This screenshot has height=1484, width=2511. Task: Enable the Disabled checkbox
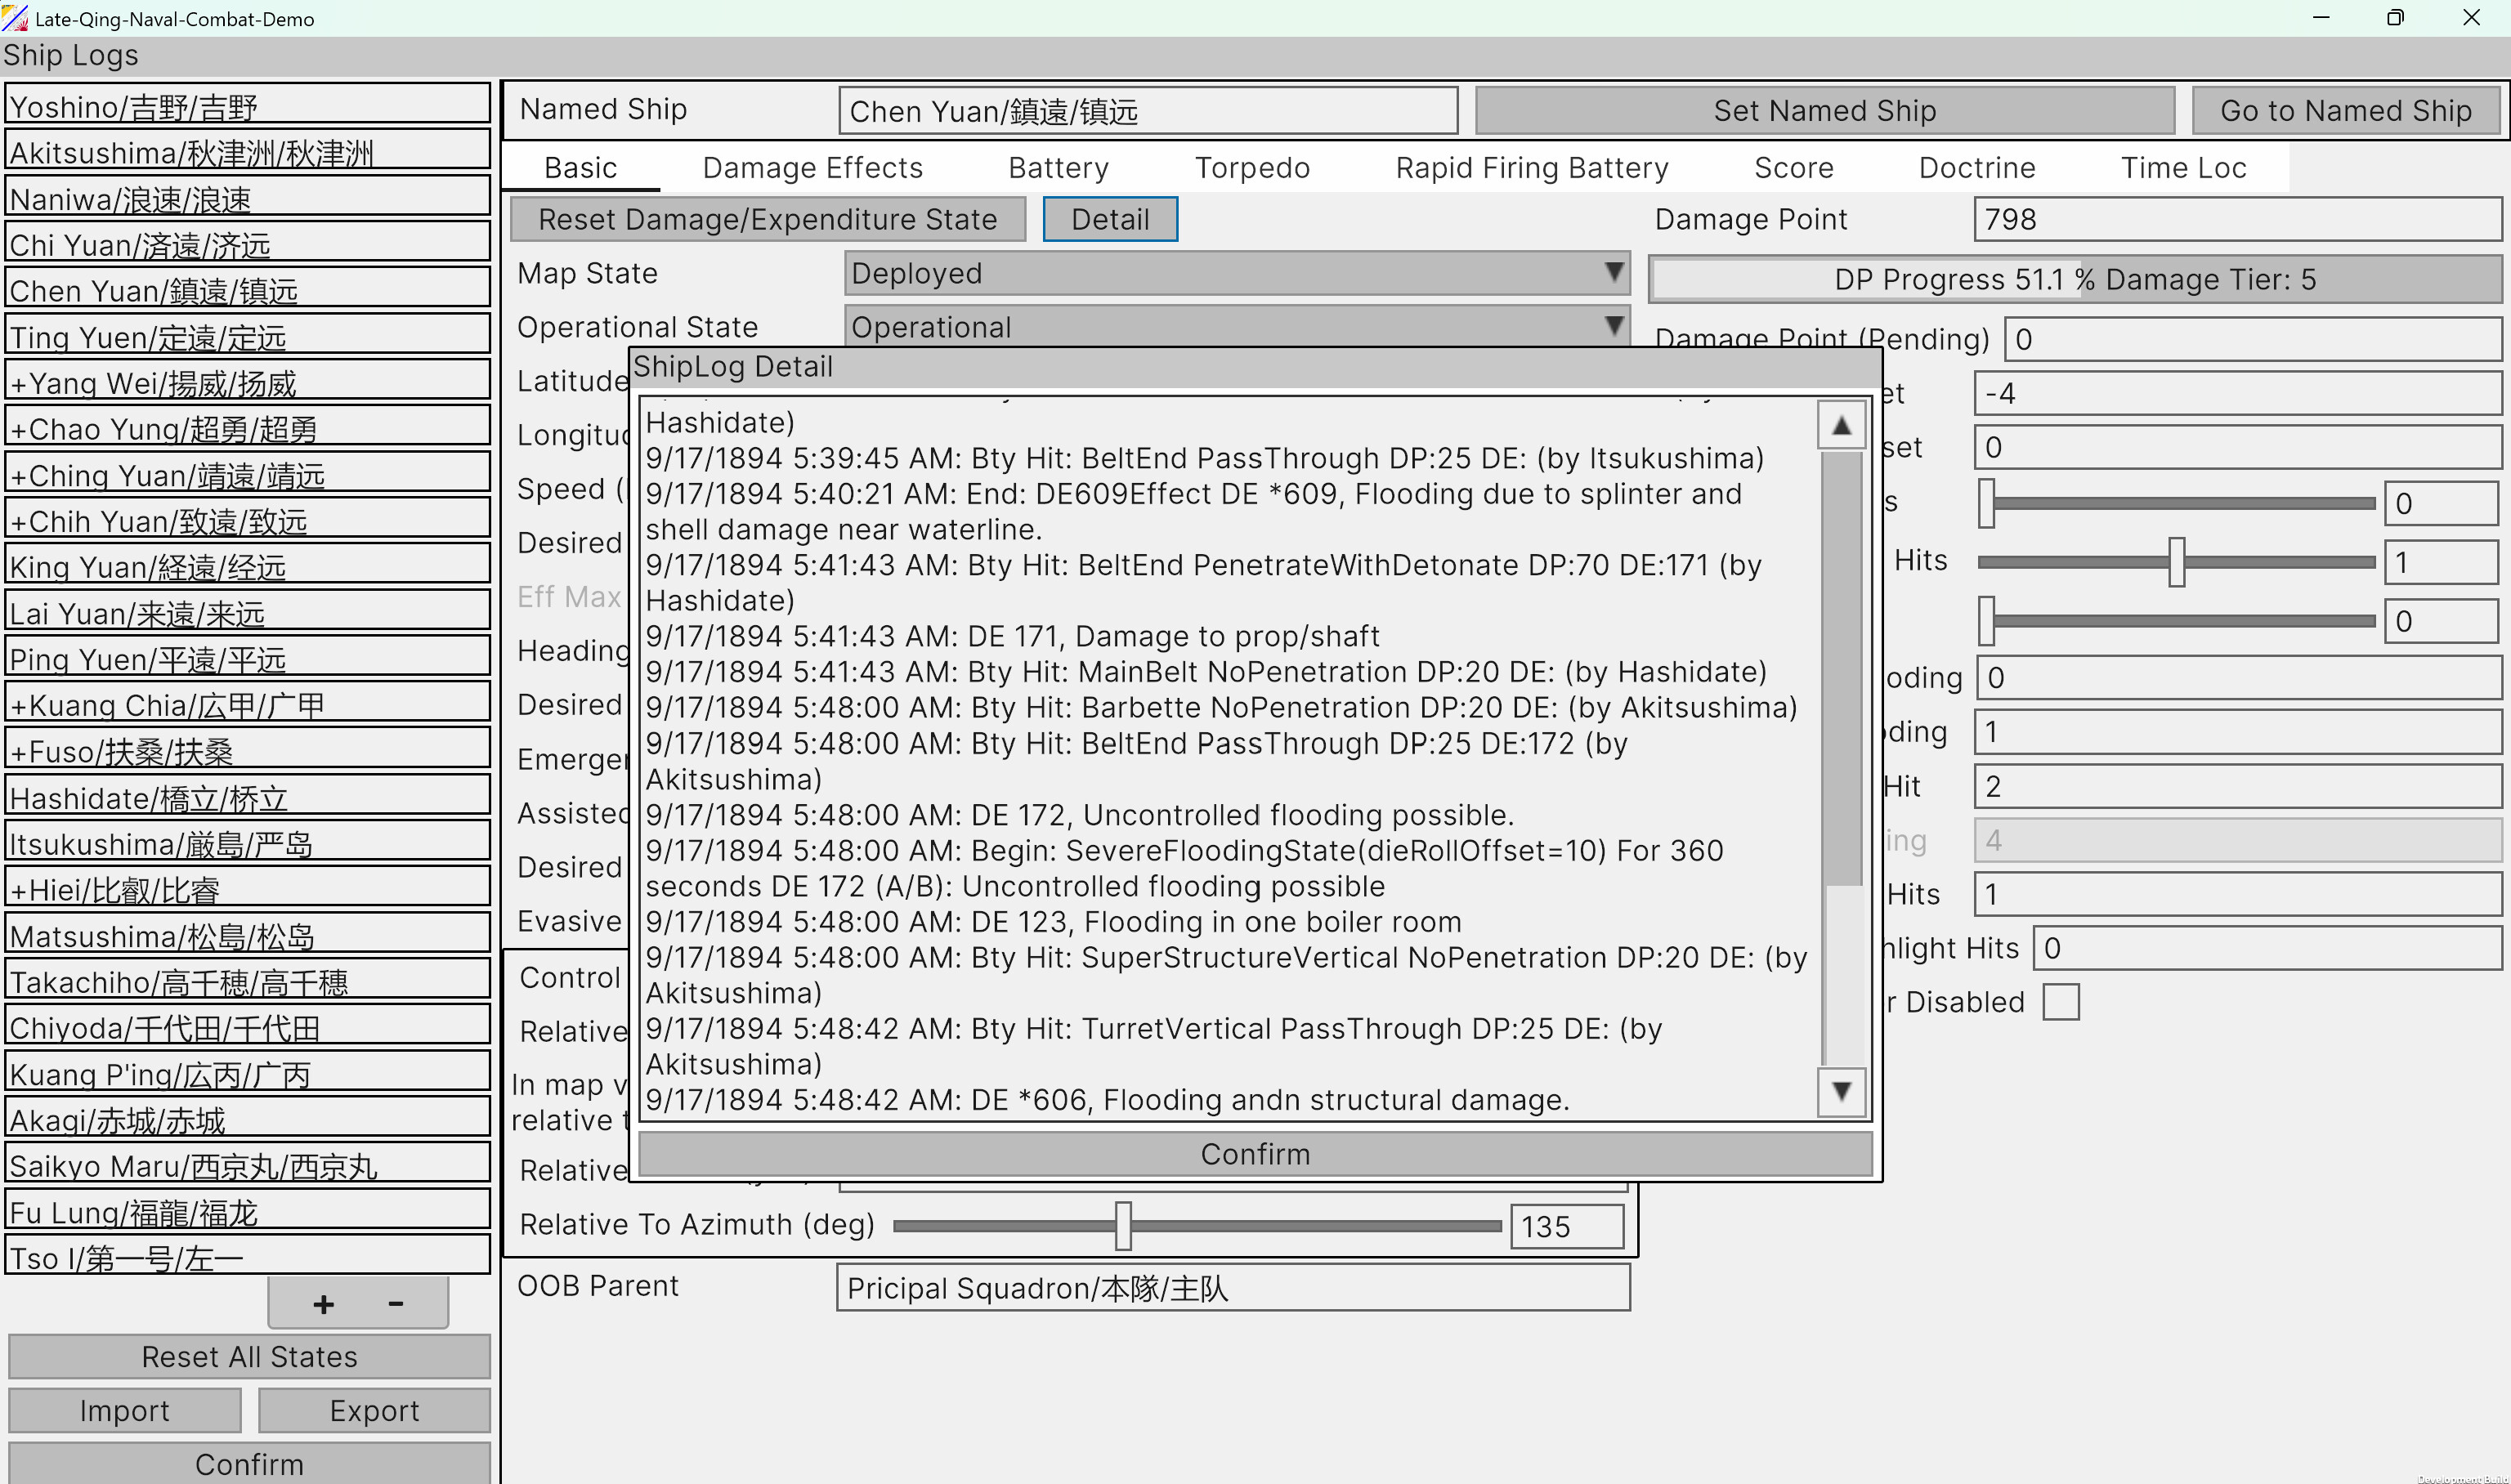point(2061,1001)
